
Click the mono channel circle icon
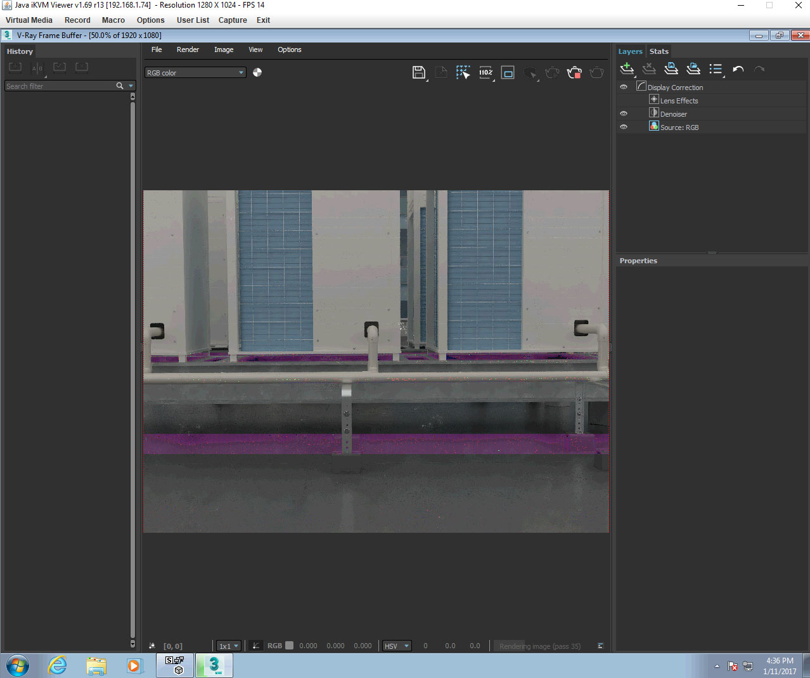coord(257,72)
